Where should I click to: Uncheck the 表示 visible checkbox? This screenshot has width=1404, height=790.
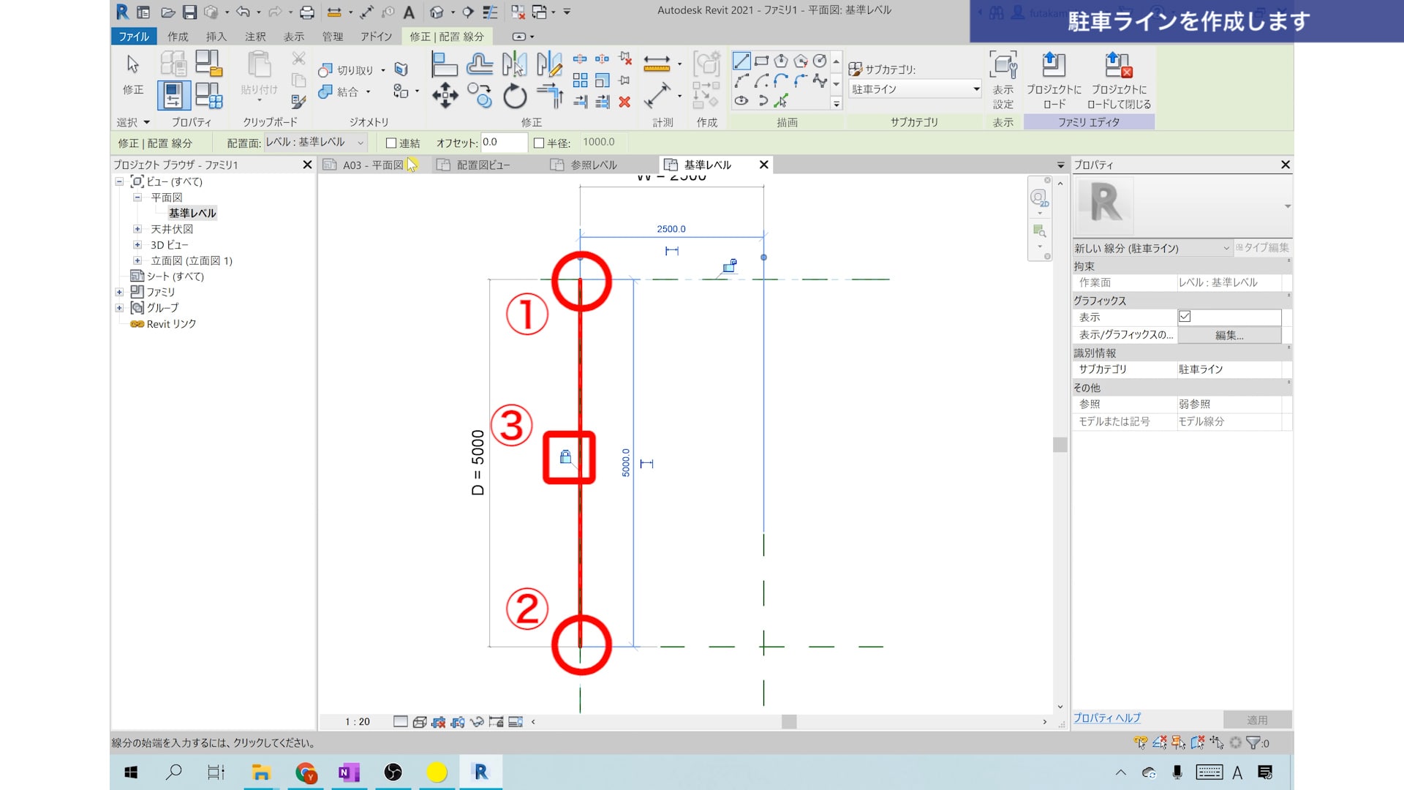click(x=1185, y=317)
